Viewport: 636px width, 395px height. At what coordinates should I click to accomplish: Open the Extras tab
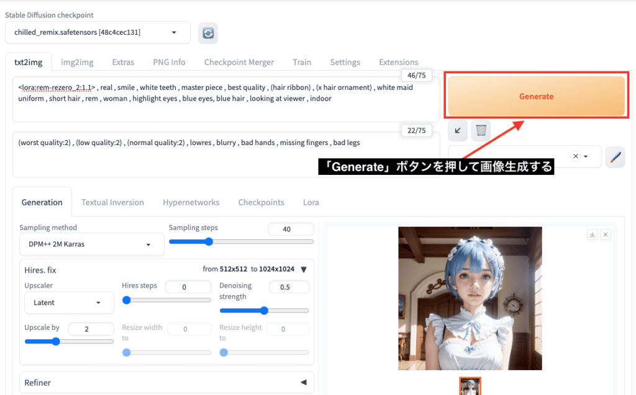click(x=123, y=63)
